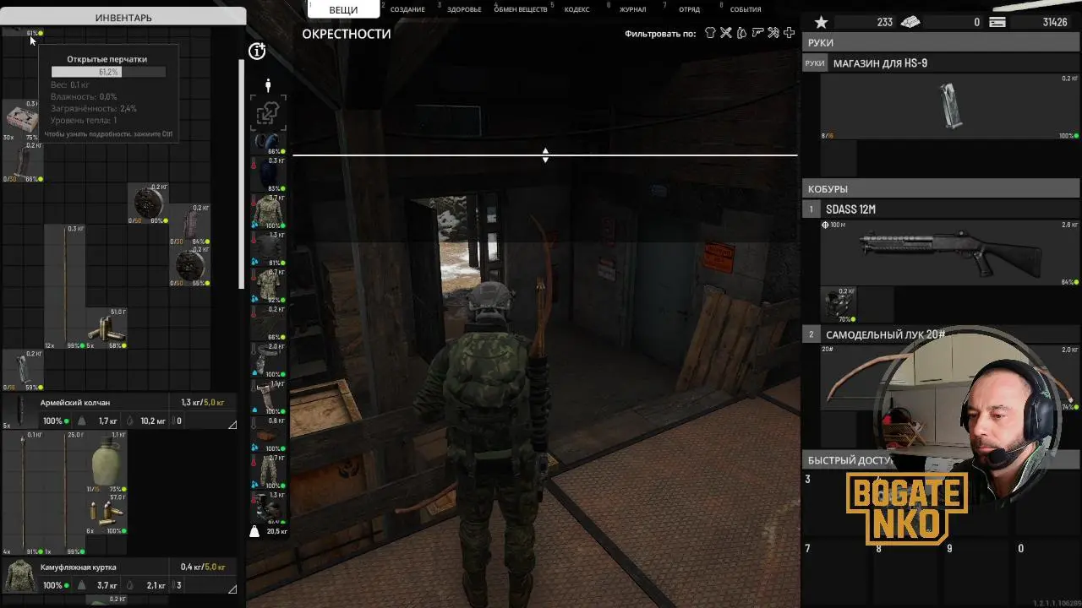The height and width of the screenshot is (608, 1082).
Task: Select the equipped camo shirt at 92%
Action: point(269,285)
